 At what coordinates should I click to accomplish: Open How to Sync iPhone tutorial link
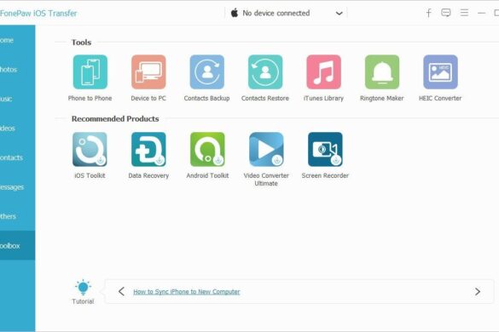tap(187, 292)
